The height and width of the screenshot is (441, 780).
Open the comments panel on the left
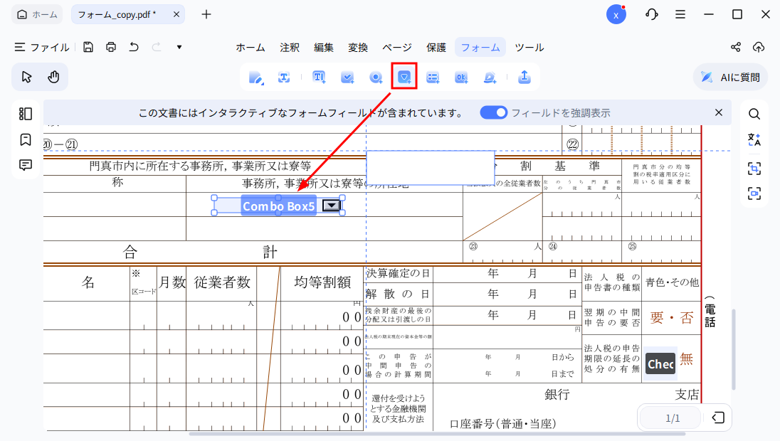click(x=26, y=164)
